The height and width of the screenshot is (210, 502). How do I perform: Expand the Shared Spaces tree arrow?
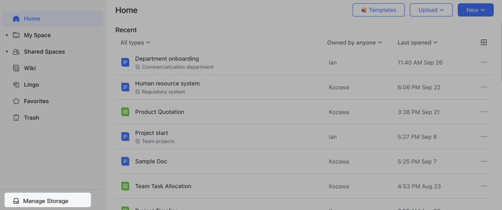[7, 52]
